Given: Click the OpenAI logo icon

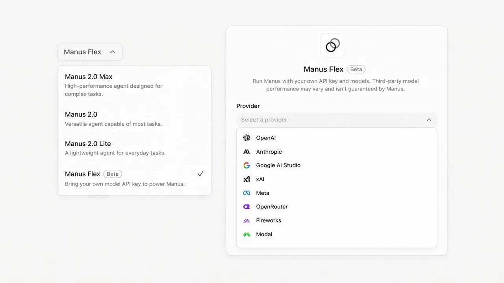Looking at the screenshot, I should click(x=246, y=138).
